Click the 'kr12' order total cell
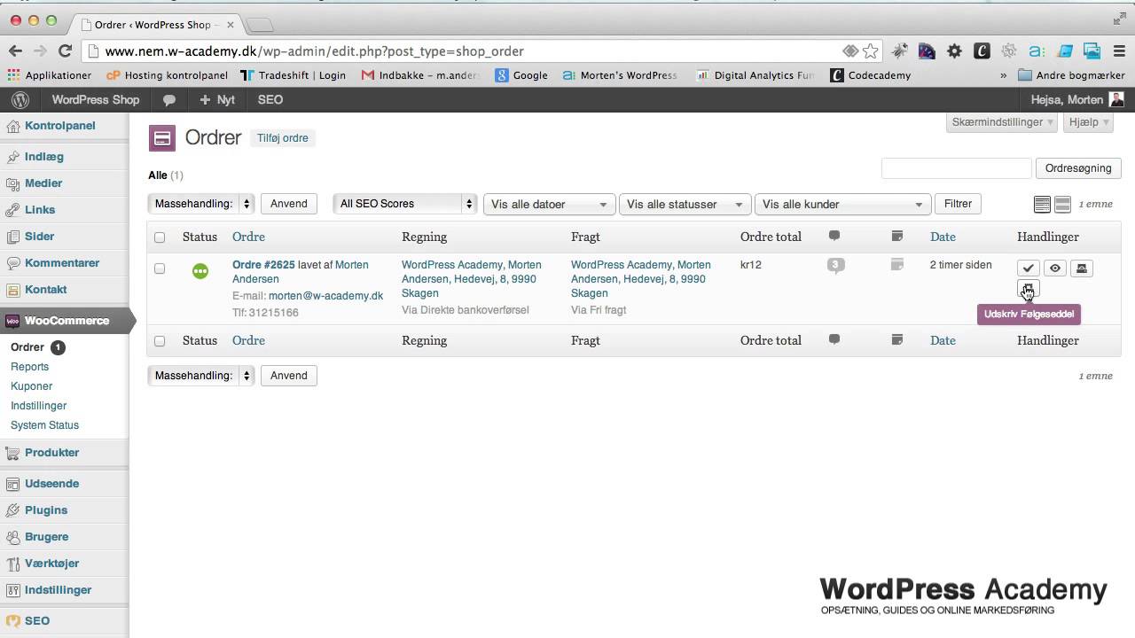1135x638 pixels. click(751, 265)
